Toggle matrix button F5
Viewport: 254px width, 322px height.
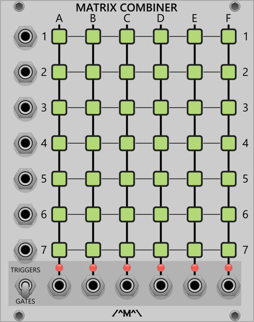pyautogui.click(x=229, y=179)
